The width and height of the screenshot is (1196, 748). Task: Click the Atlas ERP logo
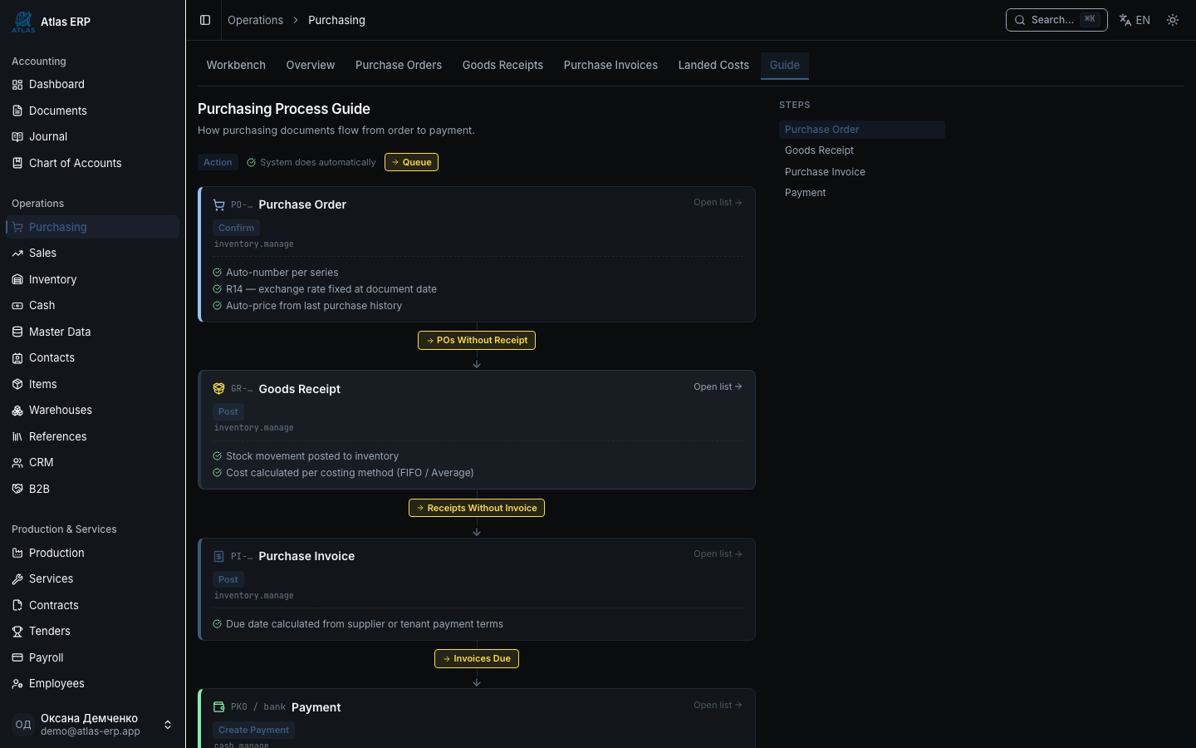23,22
